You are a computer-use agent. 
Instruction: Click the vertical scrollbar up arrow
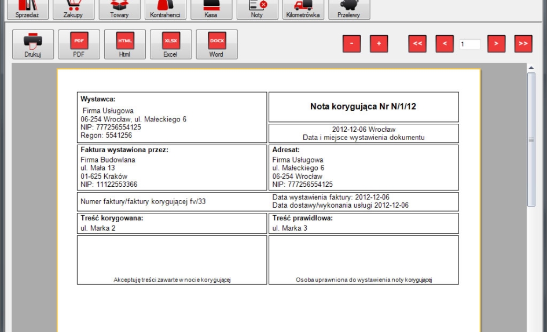pyautogui.click(x=531, y=68)
